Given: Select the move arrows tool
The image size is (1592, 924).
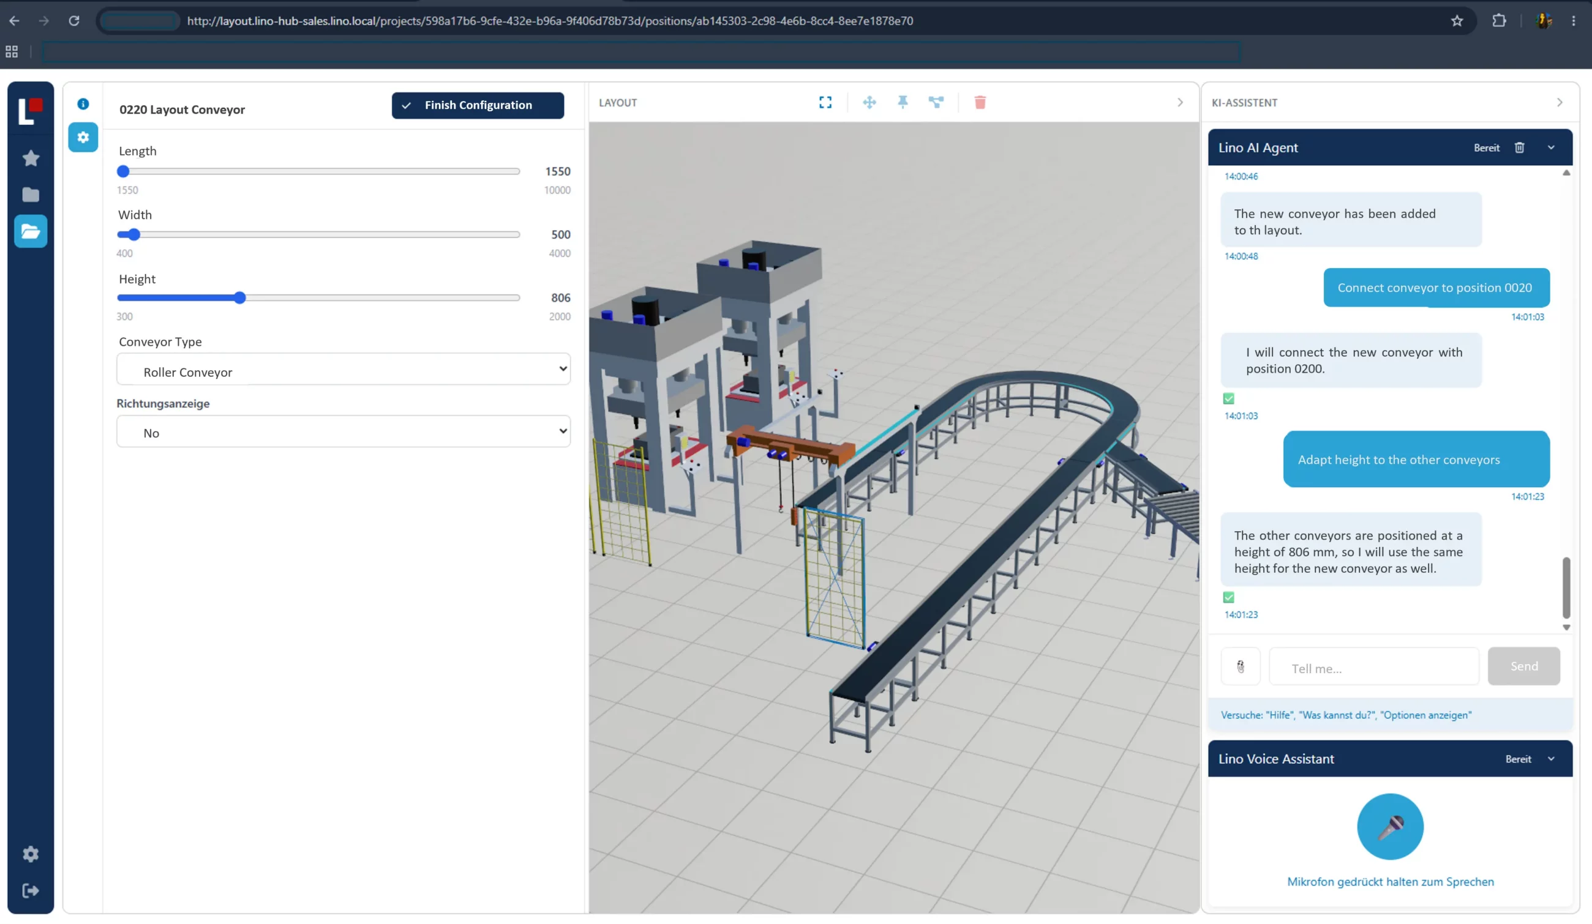Looking at the screenshot, I should click(869, 102).
